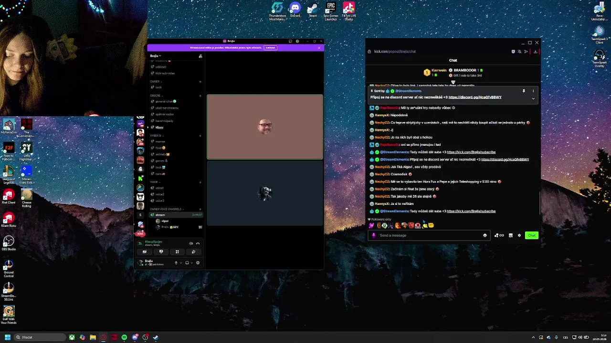Click the Kick popout address bar URL
This screenshot has height=343, width=611.
pos(395,51)
